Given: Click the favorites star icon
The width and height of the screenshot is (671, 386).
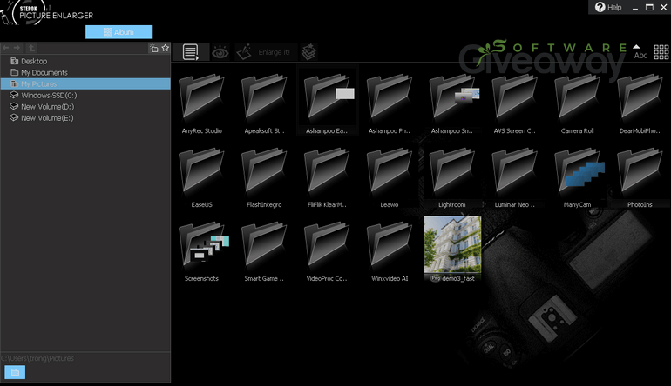Looking at the screenshot, I should click(166, 48).
